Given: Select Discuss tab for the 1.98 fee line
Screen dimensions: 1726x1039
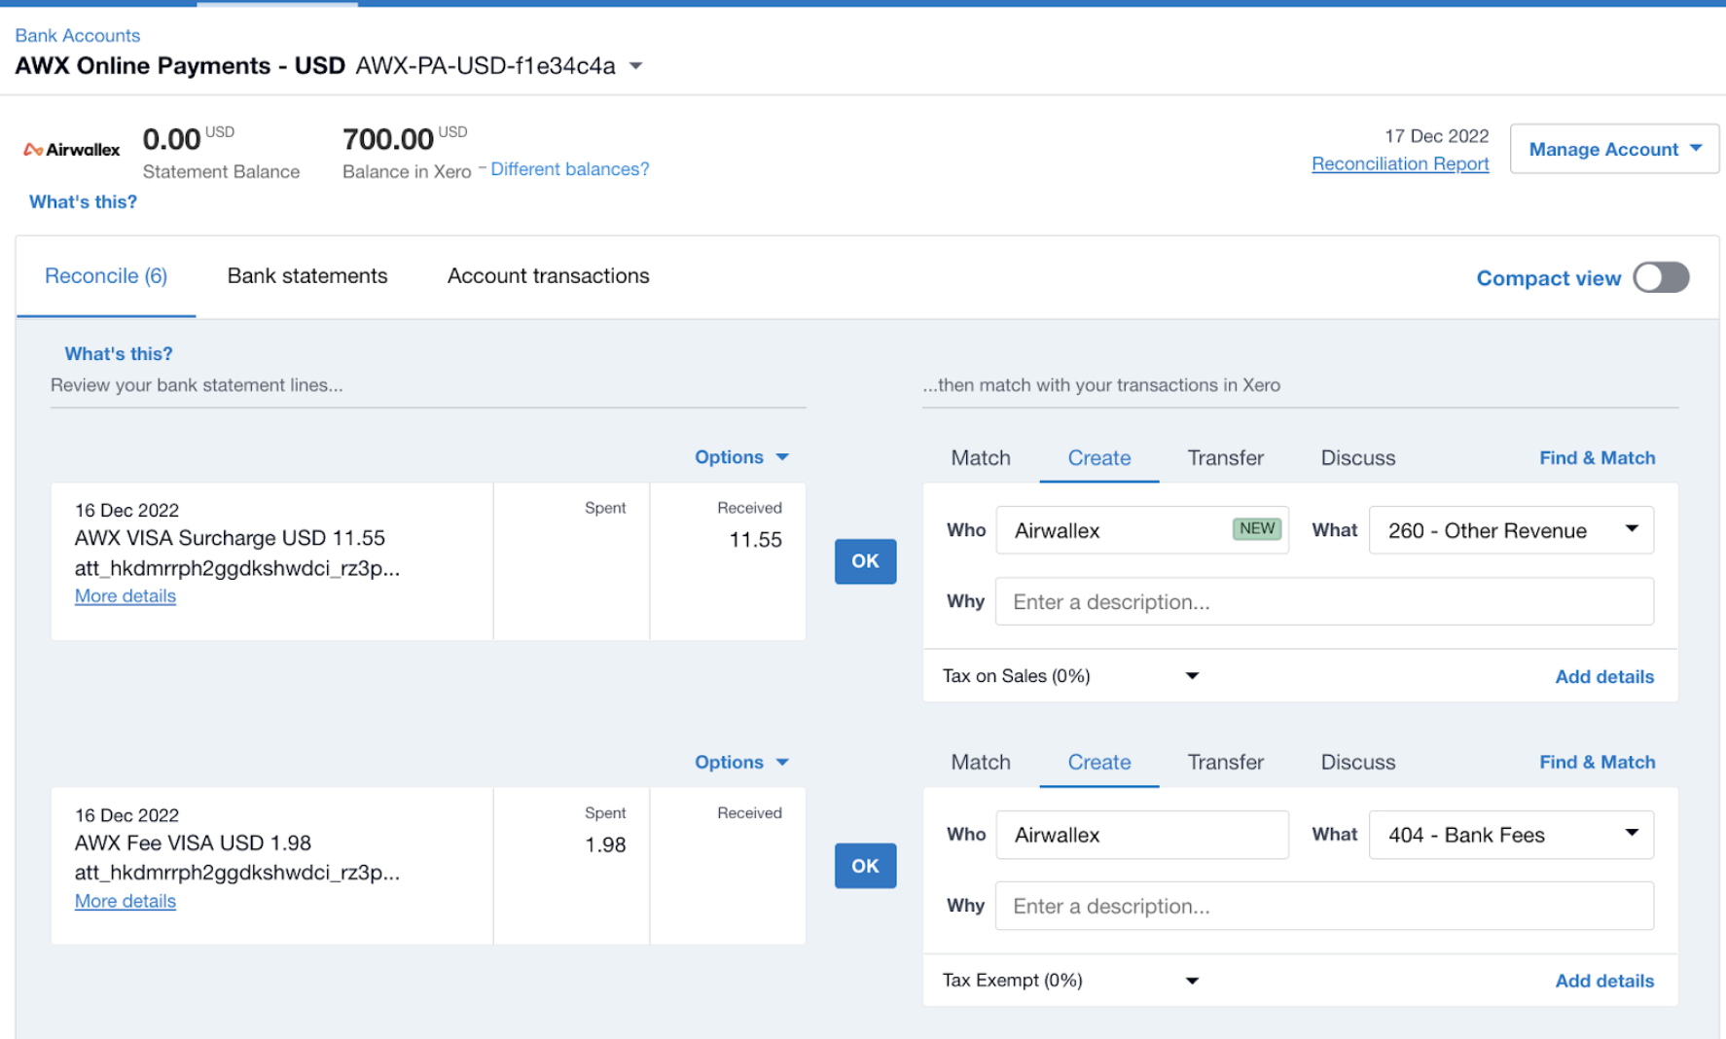Looking at the screenshot, I should click(x=1357, y=763).
